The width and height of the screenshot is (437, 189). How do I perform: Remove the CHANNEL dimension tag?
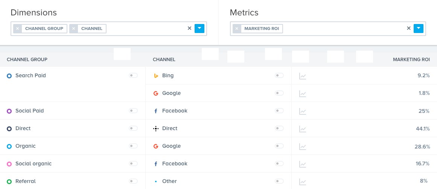[x=73, y=28]
